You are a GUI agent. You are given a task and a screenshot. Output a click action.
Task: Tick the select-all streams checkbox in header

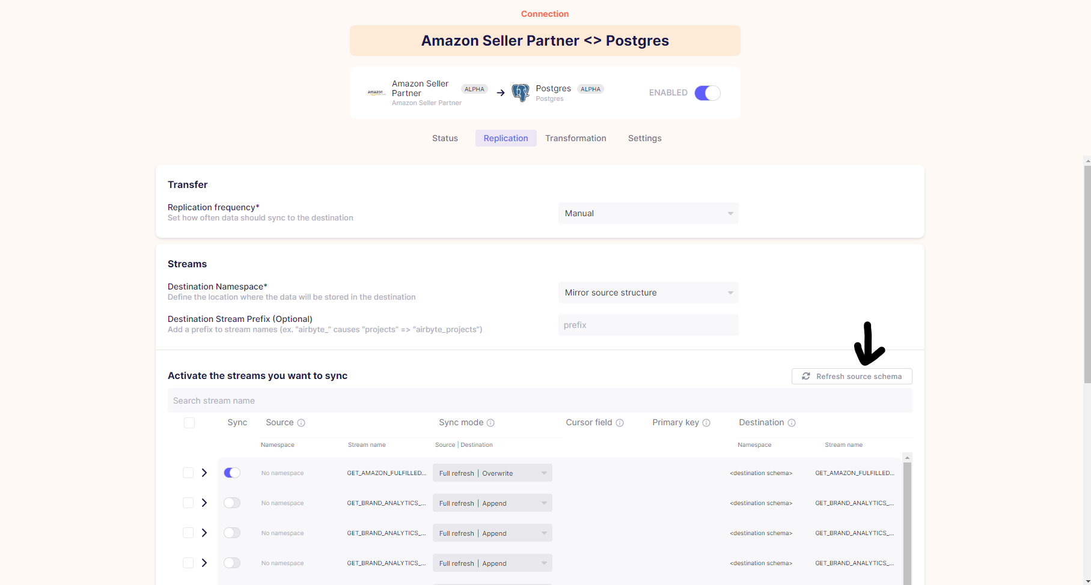pyautogui.click(x=189, y=423)
